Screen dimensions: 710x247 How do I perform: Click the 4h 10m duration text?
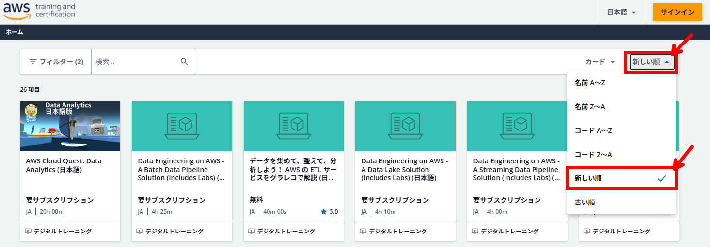pos(385,211)
